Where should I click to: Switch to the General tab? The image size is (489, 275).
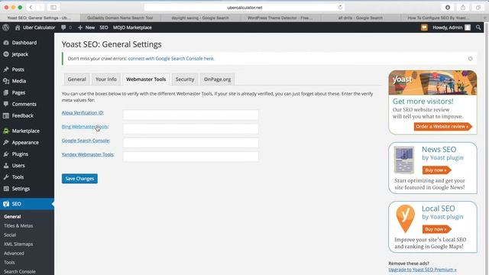pyautogui.click(x=76, y=79)
